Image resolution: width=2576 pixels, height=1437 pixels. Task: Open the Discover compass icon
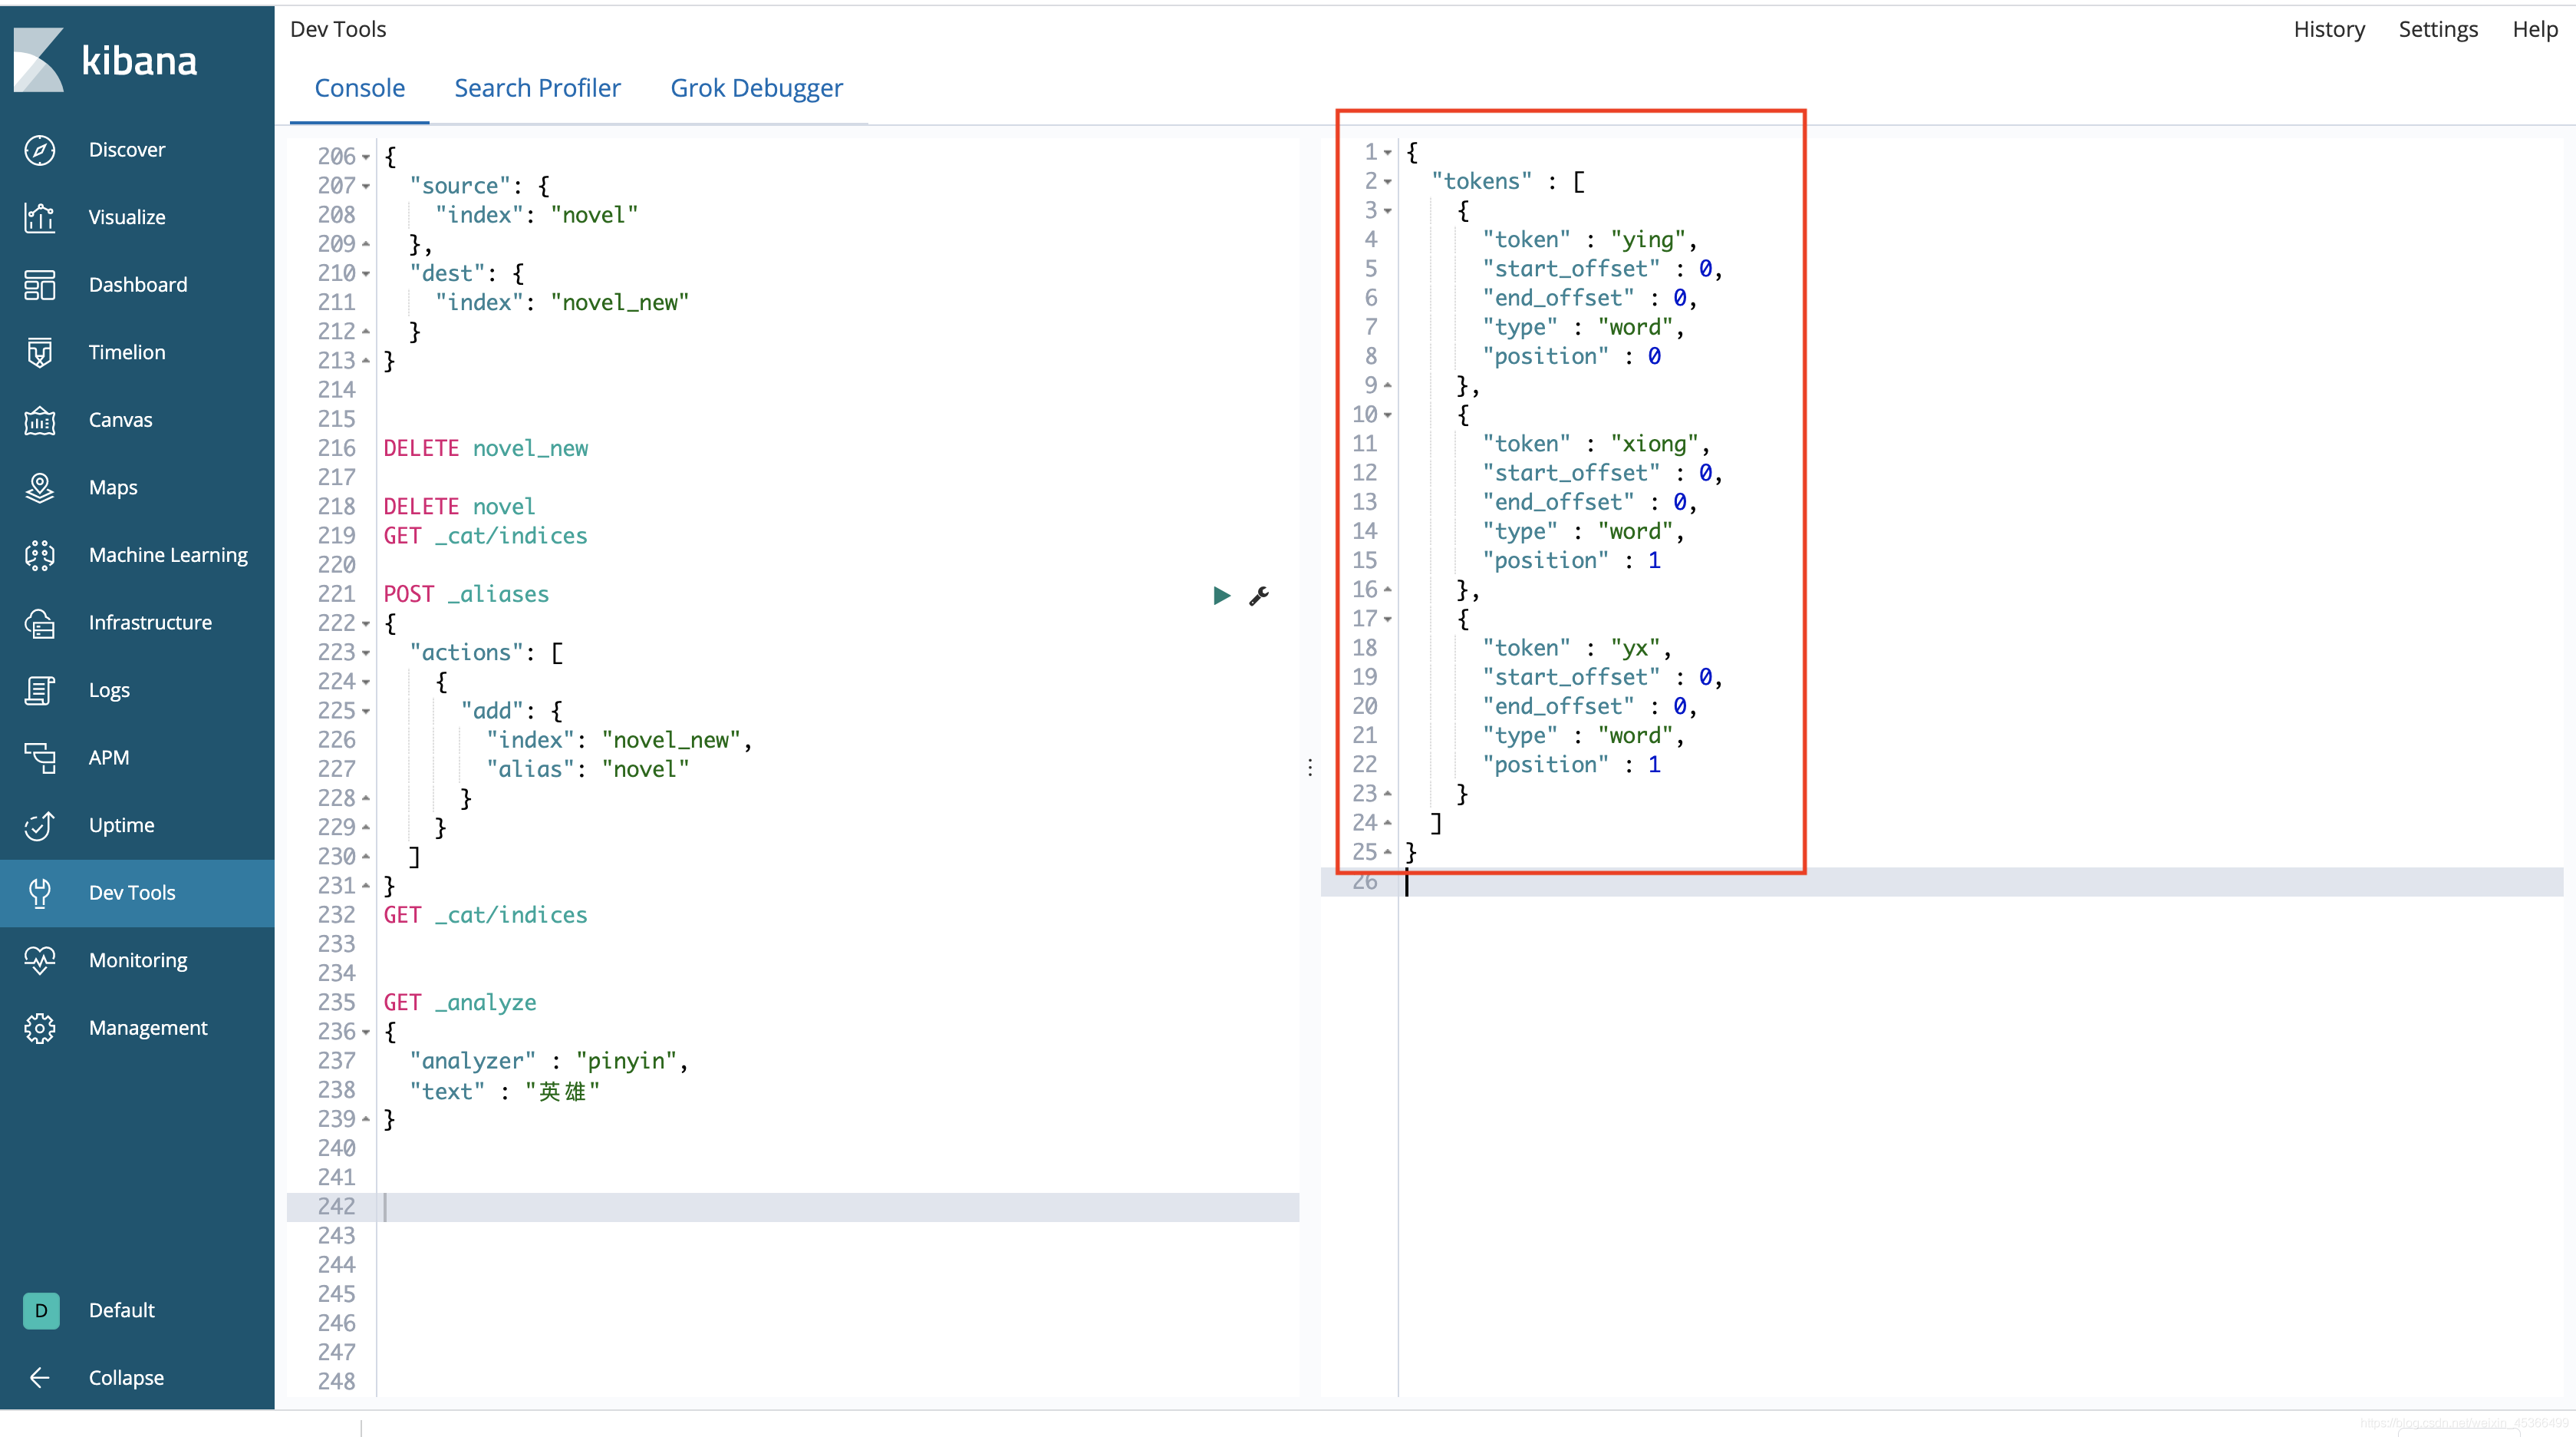pyautogui.click(x=40, y=150)
